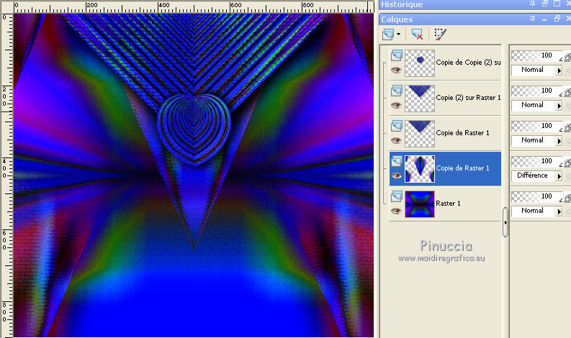Hide the Raster 1 layer via eye icon
The height and width of the screenshot is (338, 571).
[396, 211]
